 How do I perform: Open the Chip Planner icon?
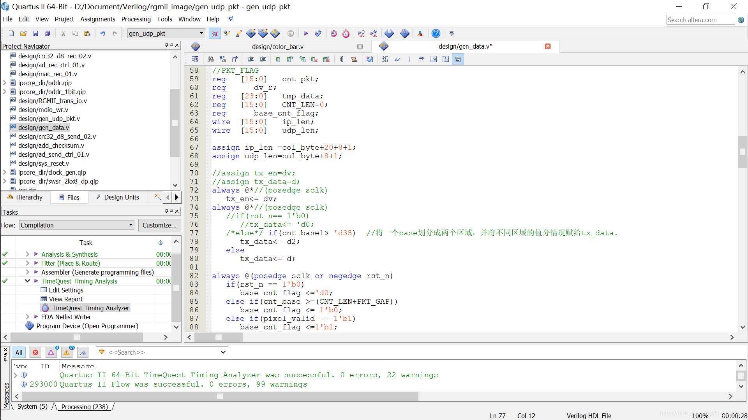coord(275,33)
